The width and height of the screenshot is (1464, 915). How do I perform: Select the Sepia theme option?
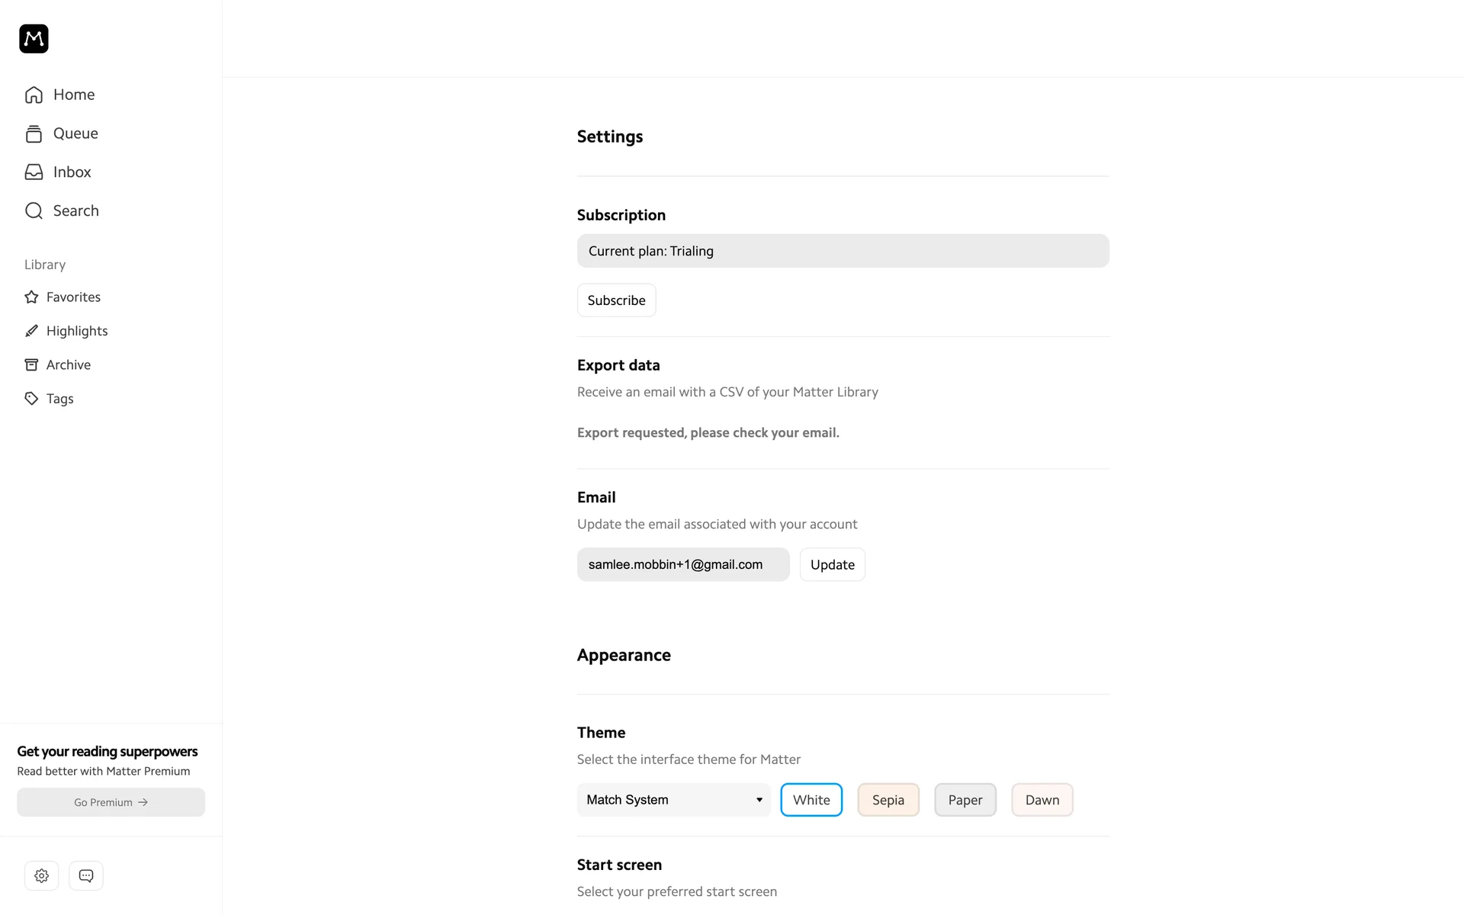888,800
